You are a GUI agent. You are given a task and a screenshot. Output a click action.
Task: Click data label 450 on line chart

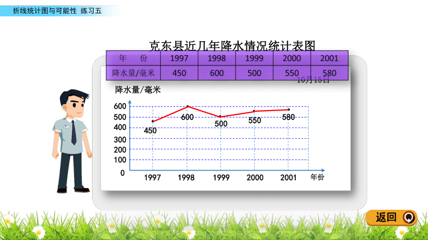coord(150,130)
